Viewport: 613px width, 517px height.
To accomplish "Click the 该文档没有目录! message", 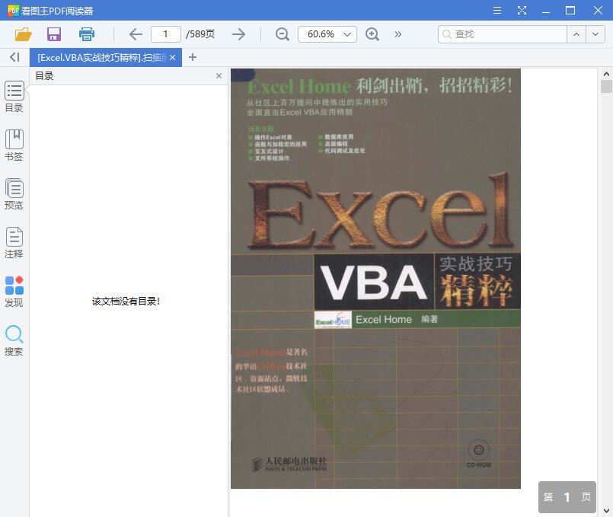I will pyautogui.click(x=126, y=302).
